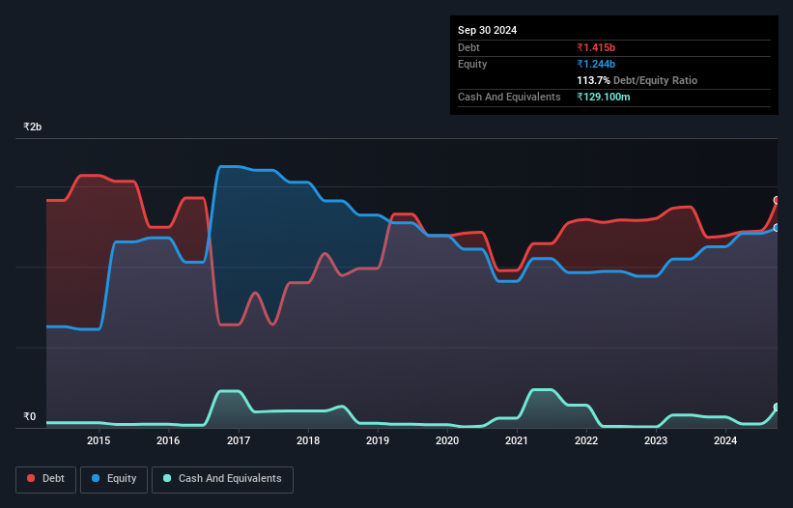The width and height of the screenshot is (793, 508).
Task: Click the 113.7% Debt/Equity Ratio text
Action: (x=637, y=80)
